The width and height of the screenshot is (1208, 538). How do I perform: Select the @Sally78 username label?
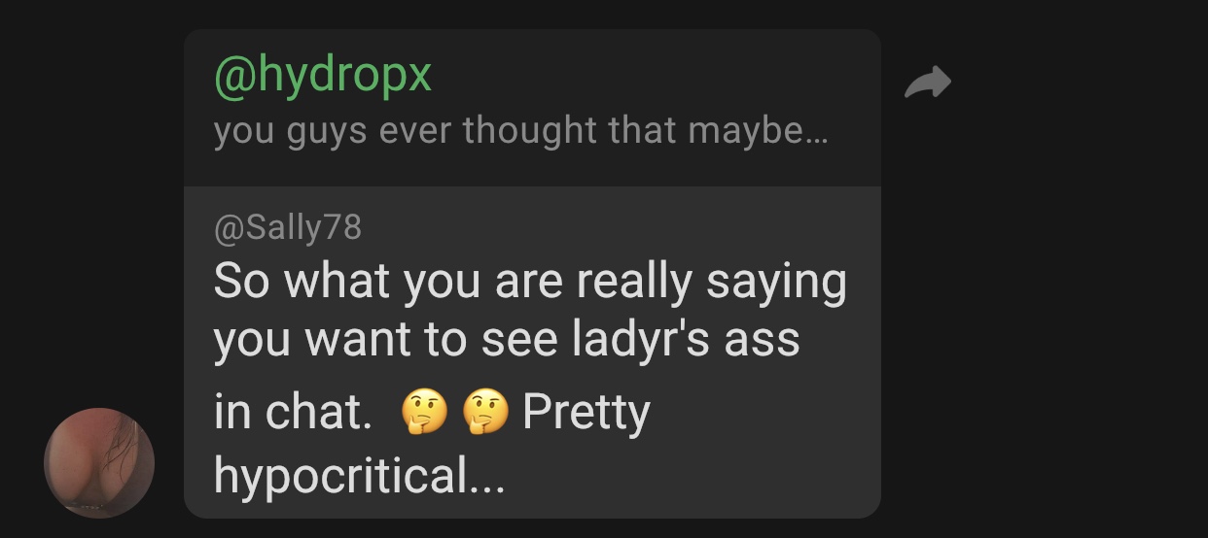pyautogui.click(x=287, y=228)
